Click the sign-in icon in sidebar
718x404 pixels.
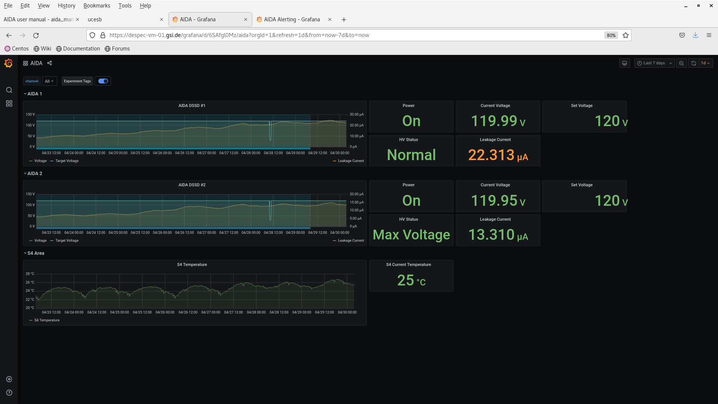tap(9, 379)
